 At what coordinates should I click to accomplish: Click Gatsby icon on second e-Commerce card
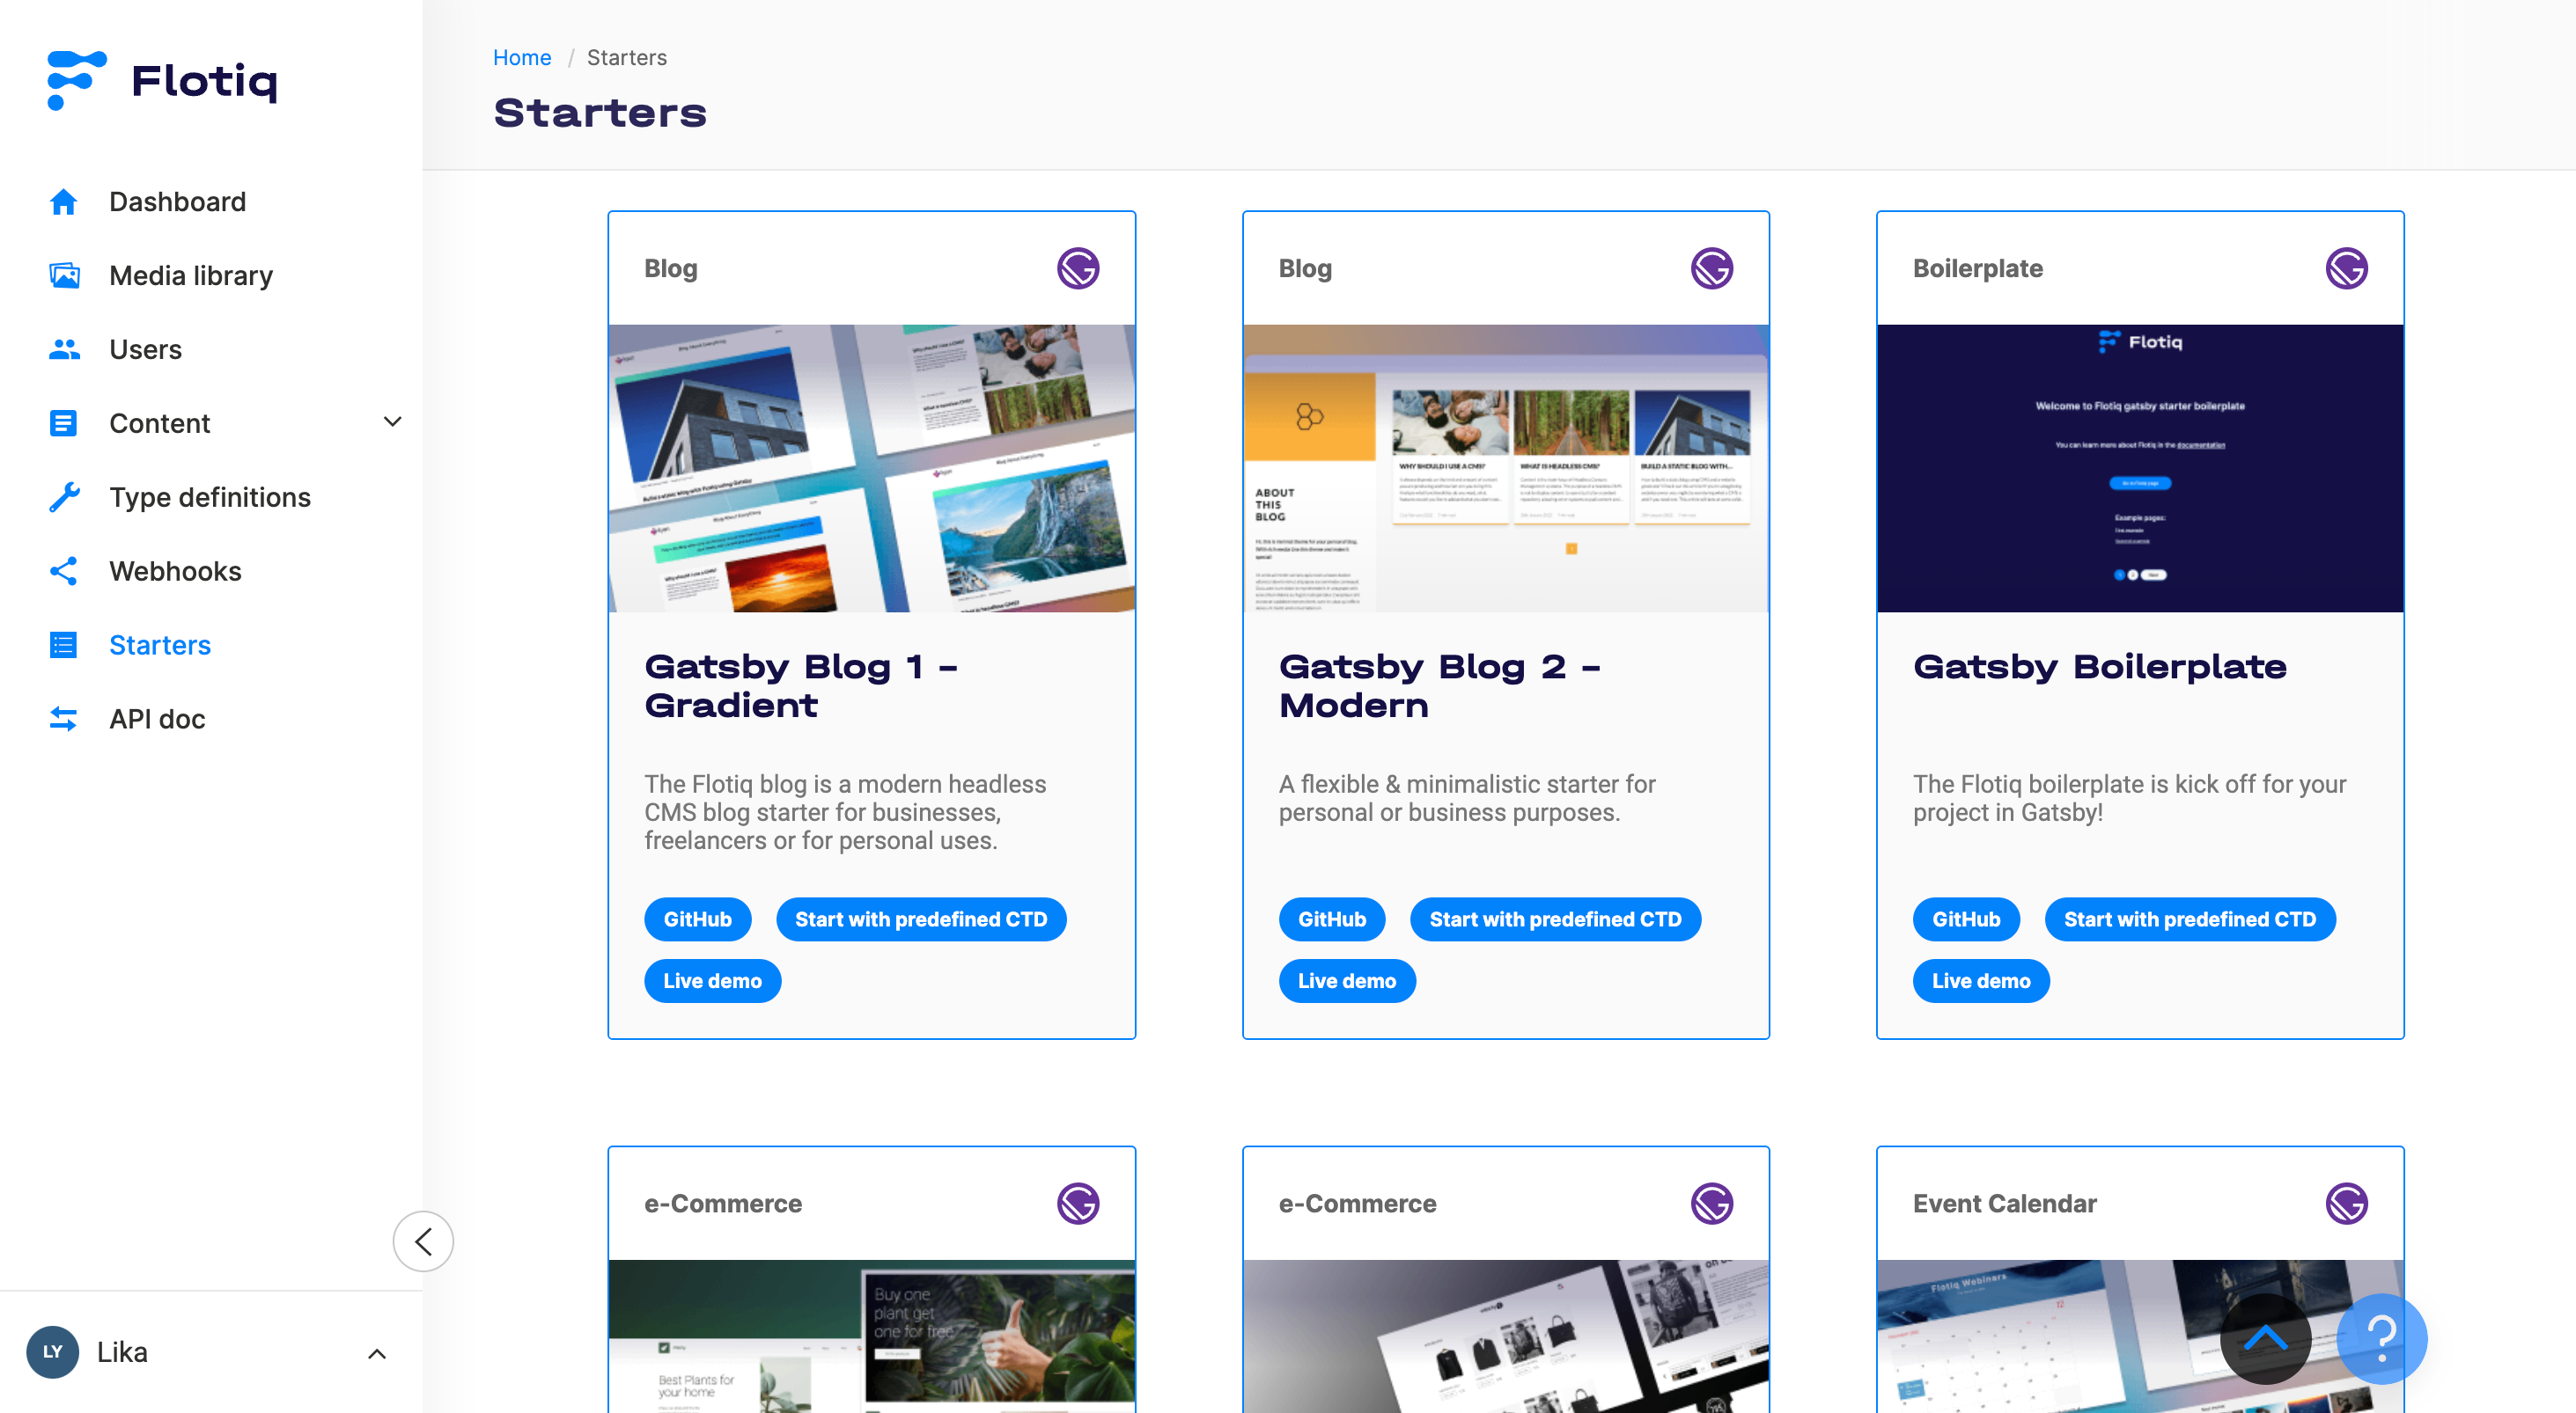pos(1712,1203)
